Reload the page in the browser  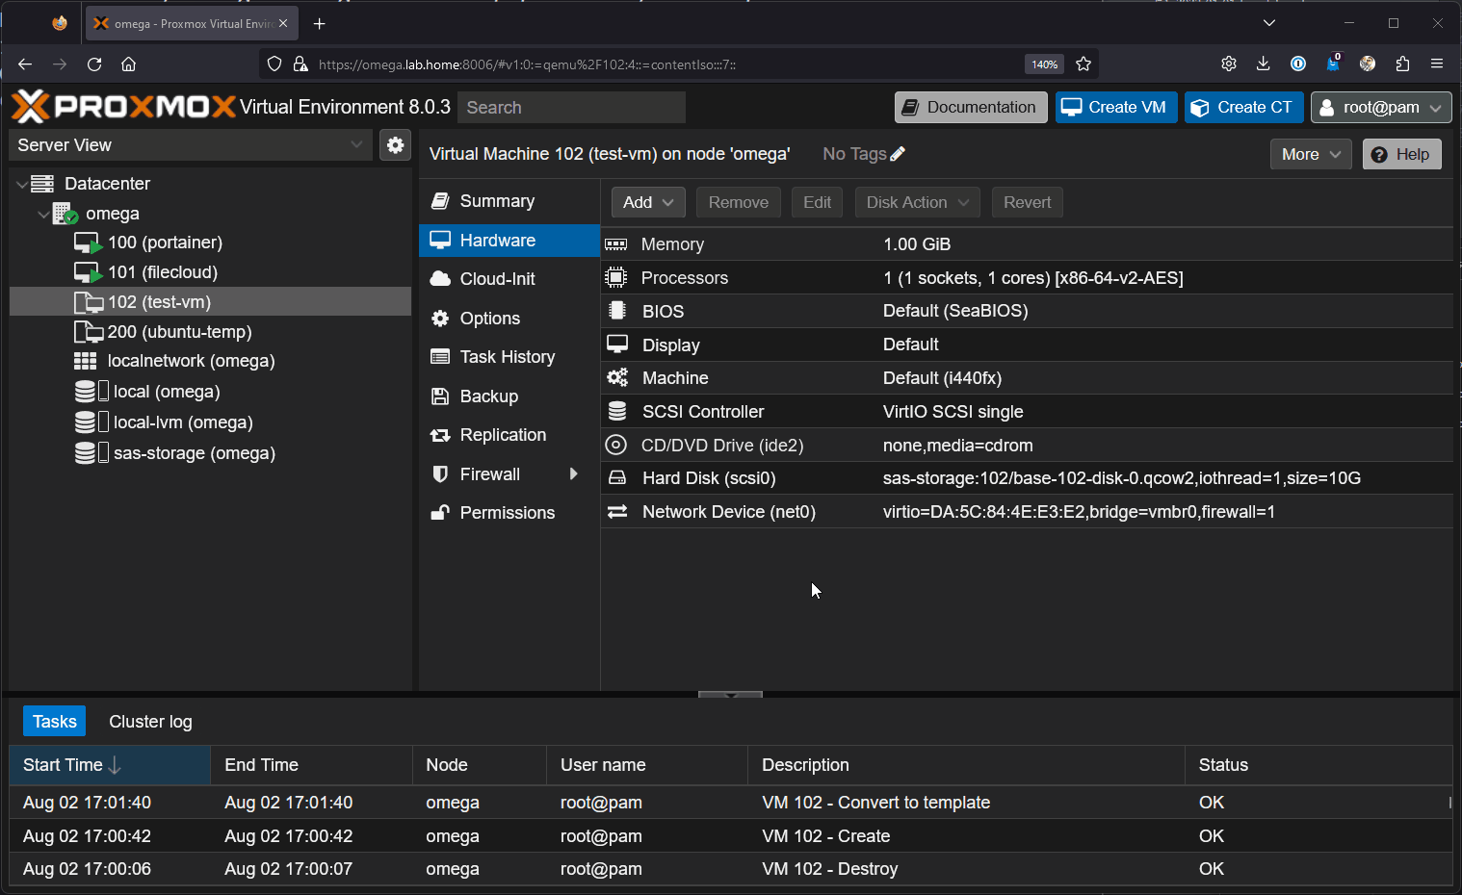pyautogui.click(x=94, y=64)
